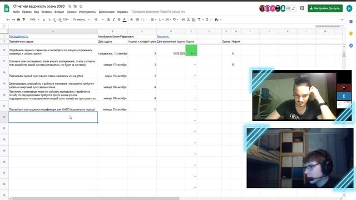
Task: Click the move to folder icon
Action: (75, 6)
